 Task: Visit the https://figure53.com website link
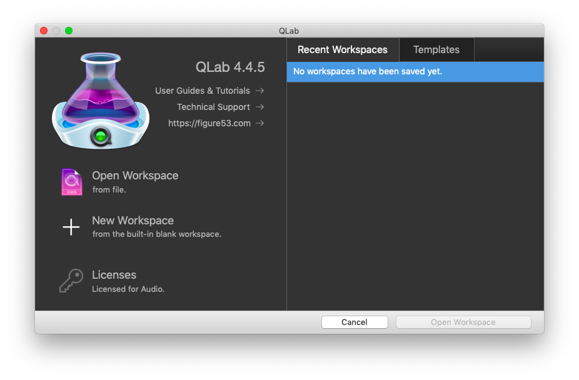tap(209, 123)
